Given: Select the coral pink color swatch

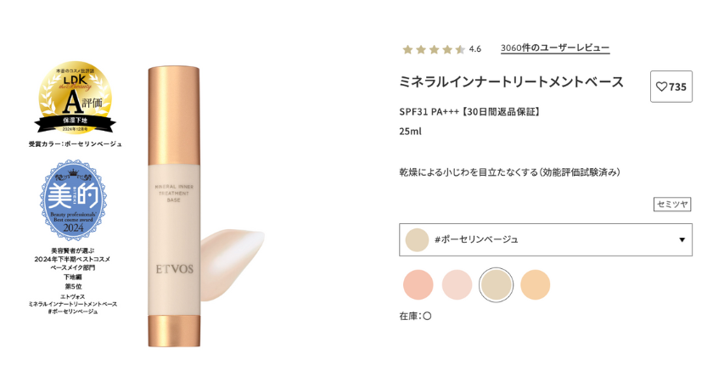Looking at the screenshot, I should click(x=418, y=284).
